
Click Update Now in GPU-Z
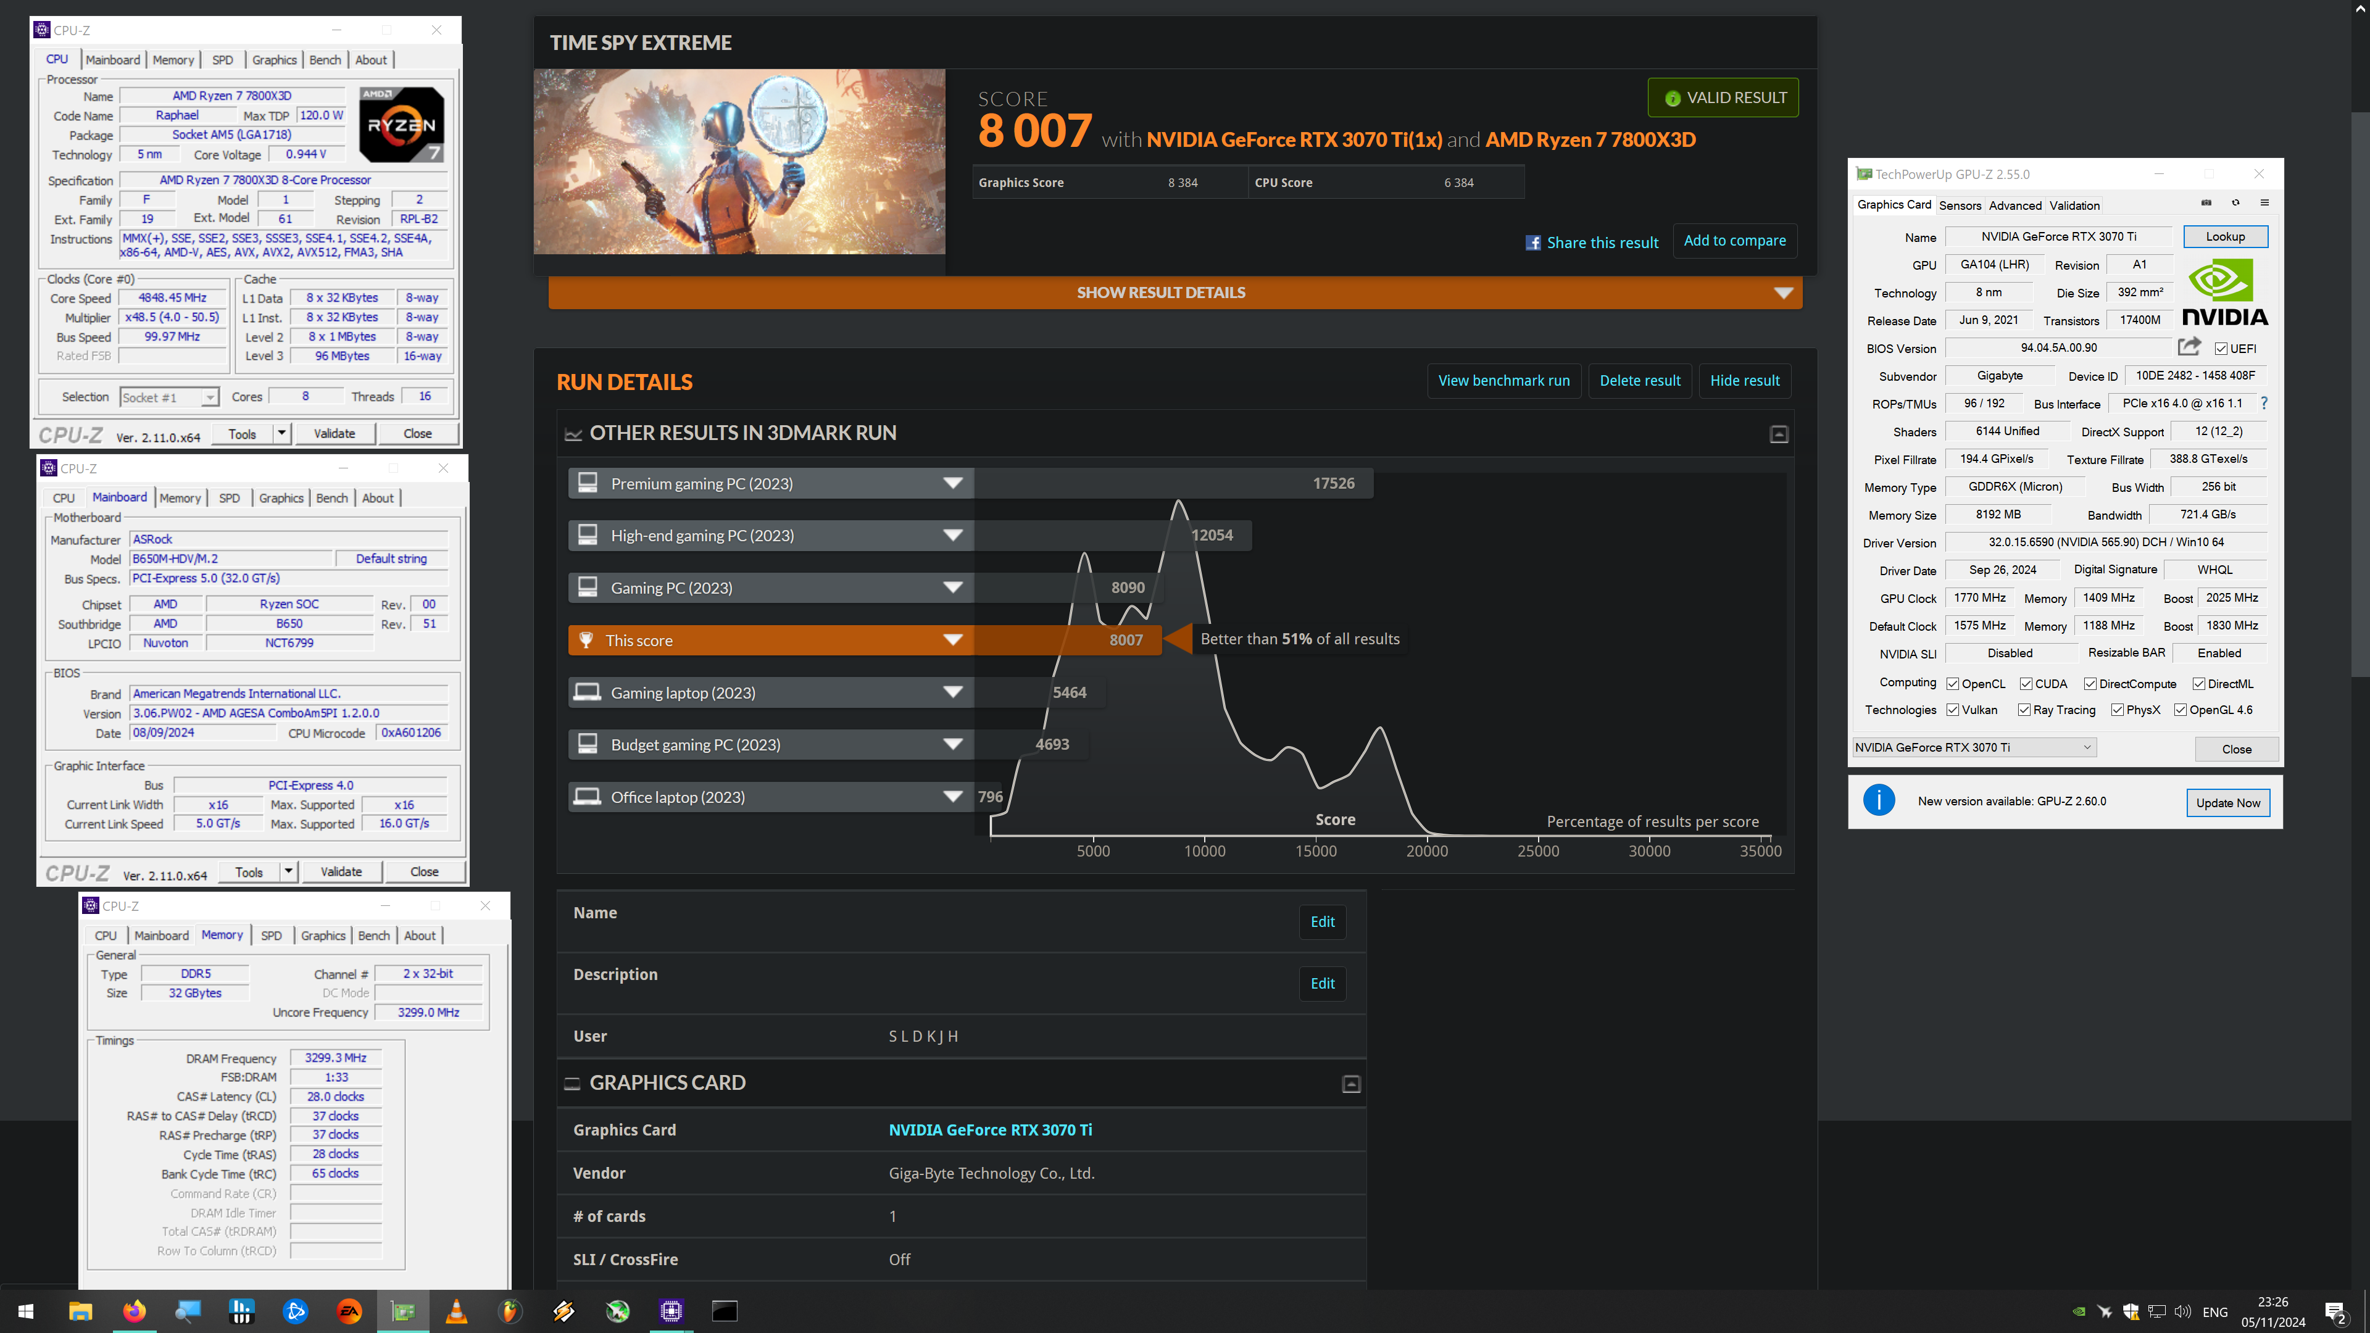coord(2227,802)
